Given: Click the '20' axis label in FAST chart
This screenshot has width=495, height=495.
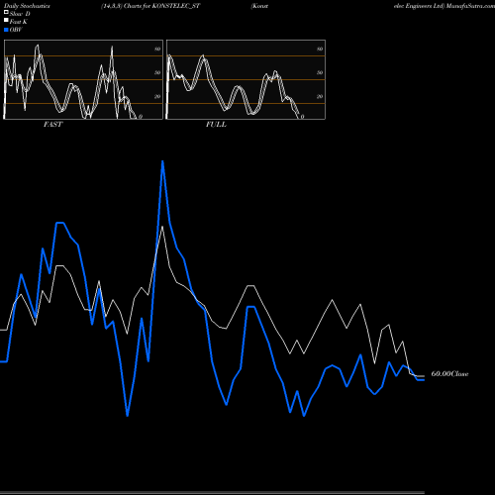Looking at the screenshot, I should pos(157,96).
